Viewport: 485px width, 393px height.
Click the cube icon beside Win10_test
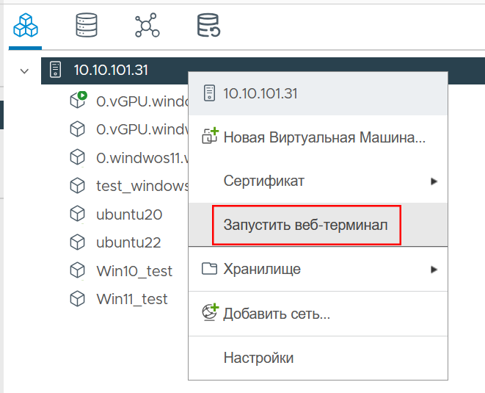[x=77, y=270]
